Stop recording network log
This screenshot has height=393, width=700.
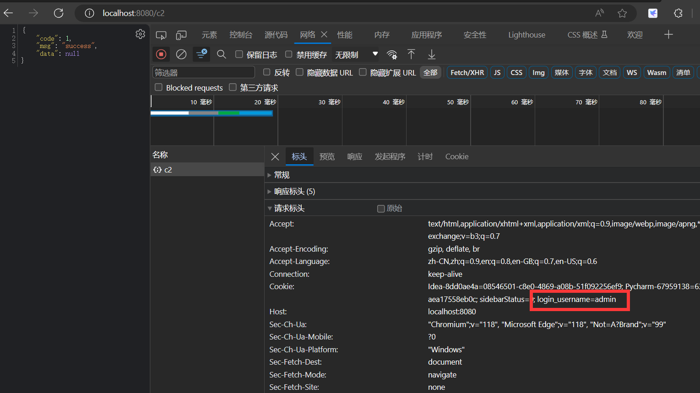point(161,54)
